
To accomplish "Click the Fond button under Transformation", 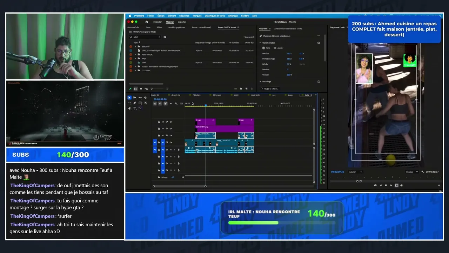I will pos(266,48).
